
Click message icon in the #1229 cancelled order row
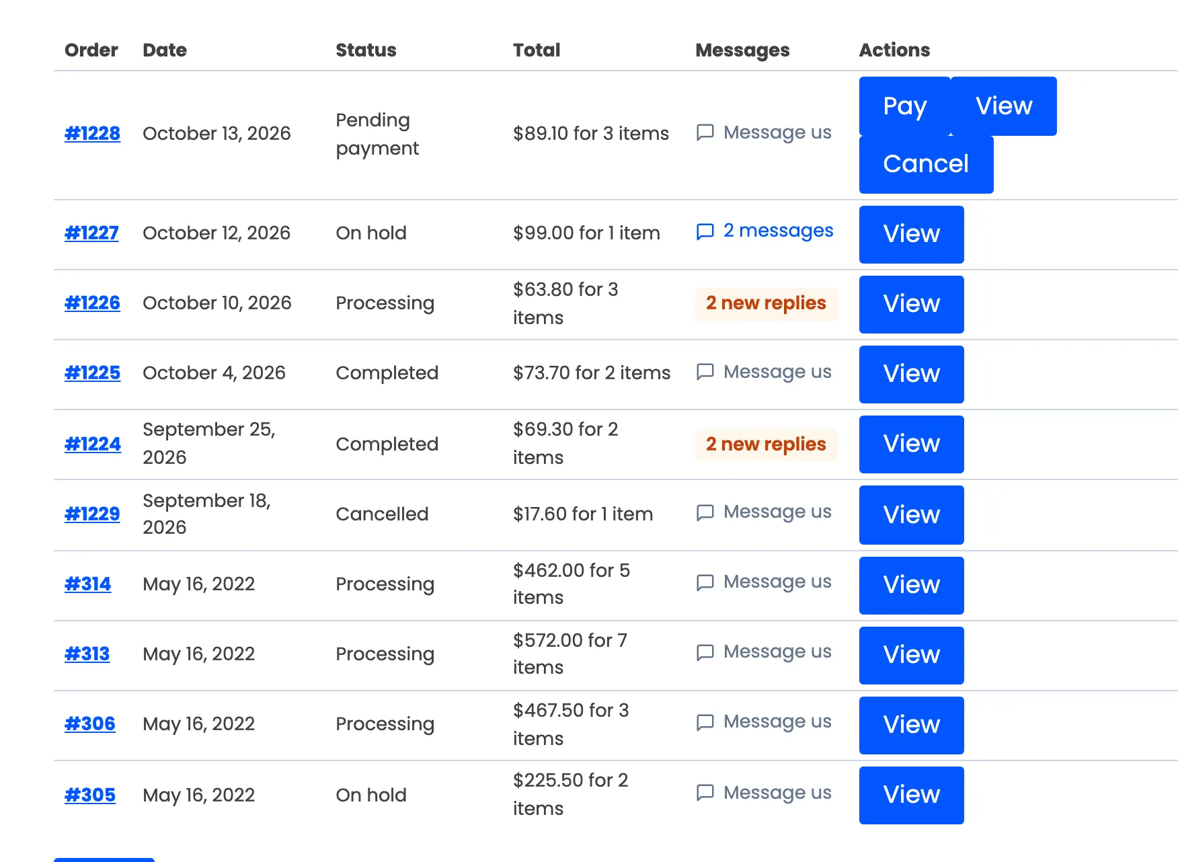[705, 513]
